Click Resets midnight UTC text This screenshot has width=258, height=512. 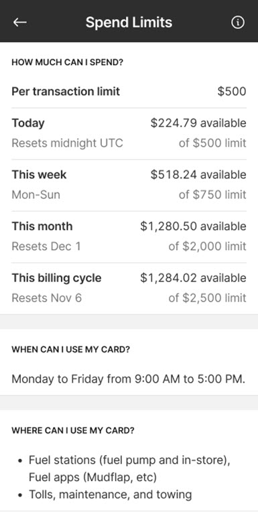pos(67,143)
